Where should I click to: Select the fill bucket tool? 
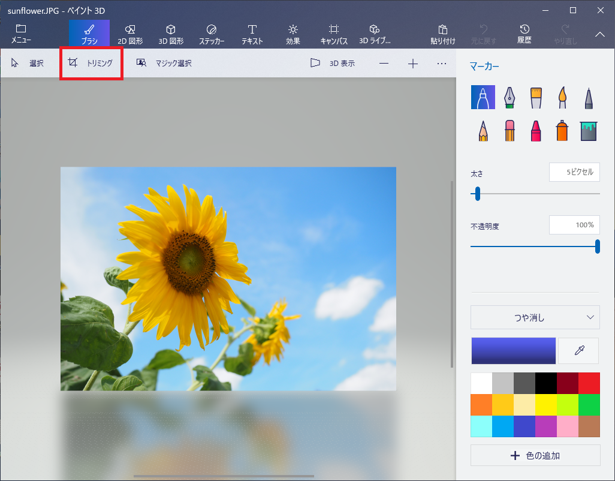(589, 130)
